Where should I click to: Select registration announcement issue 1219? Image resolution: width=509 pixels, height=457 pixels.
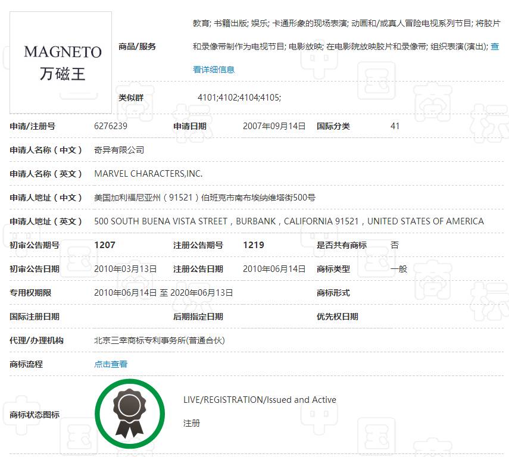pyautogui.click(x=254, y=245)
